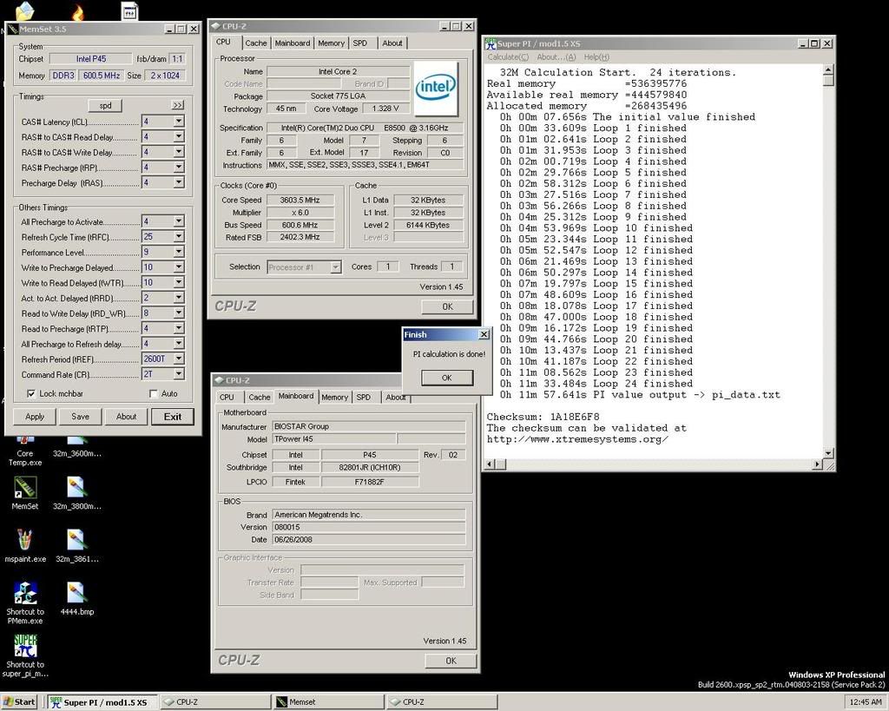This screenshot has height=711, width=889.
Task: Open the Calculate menu in Super PI
Action: 508,57
